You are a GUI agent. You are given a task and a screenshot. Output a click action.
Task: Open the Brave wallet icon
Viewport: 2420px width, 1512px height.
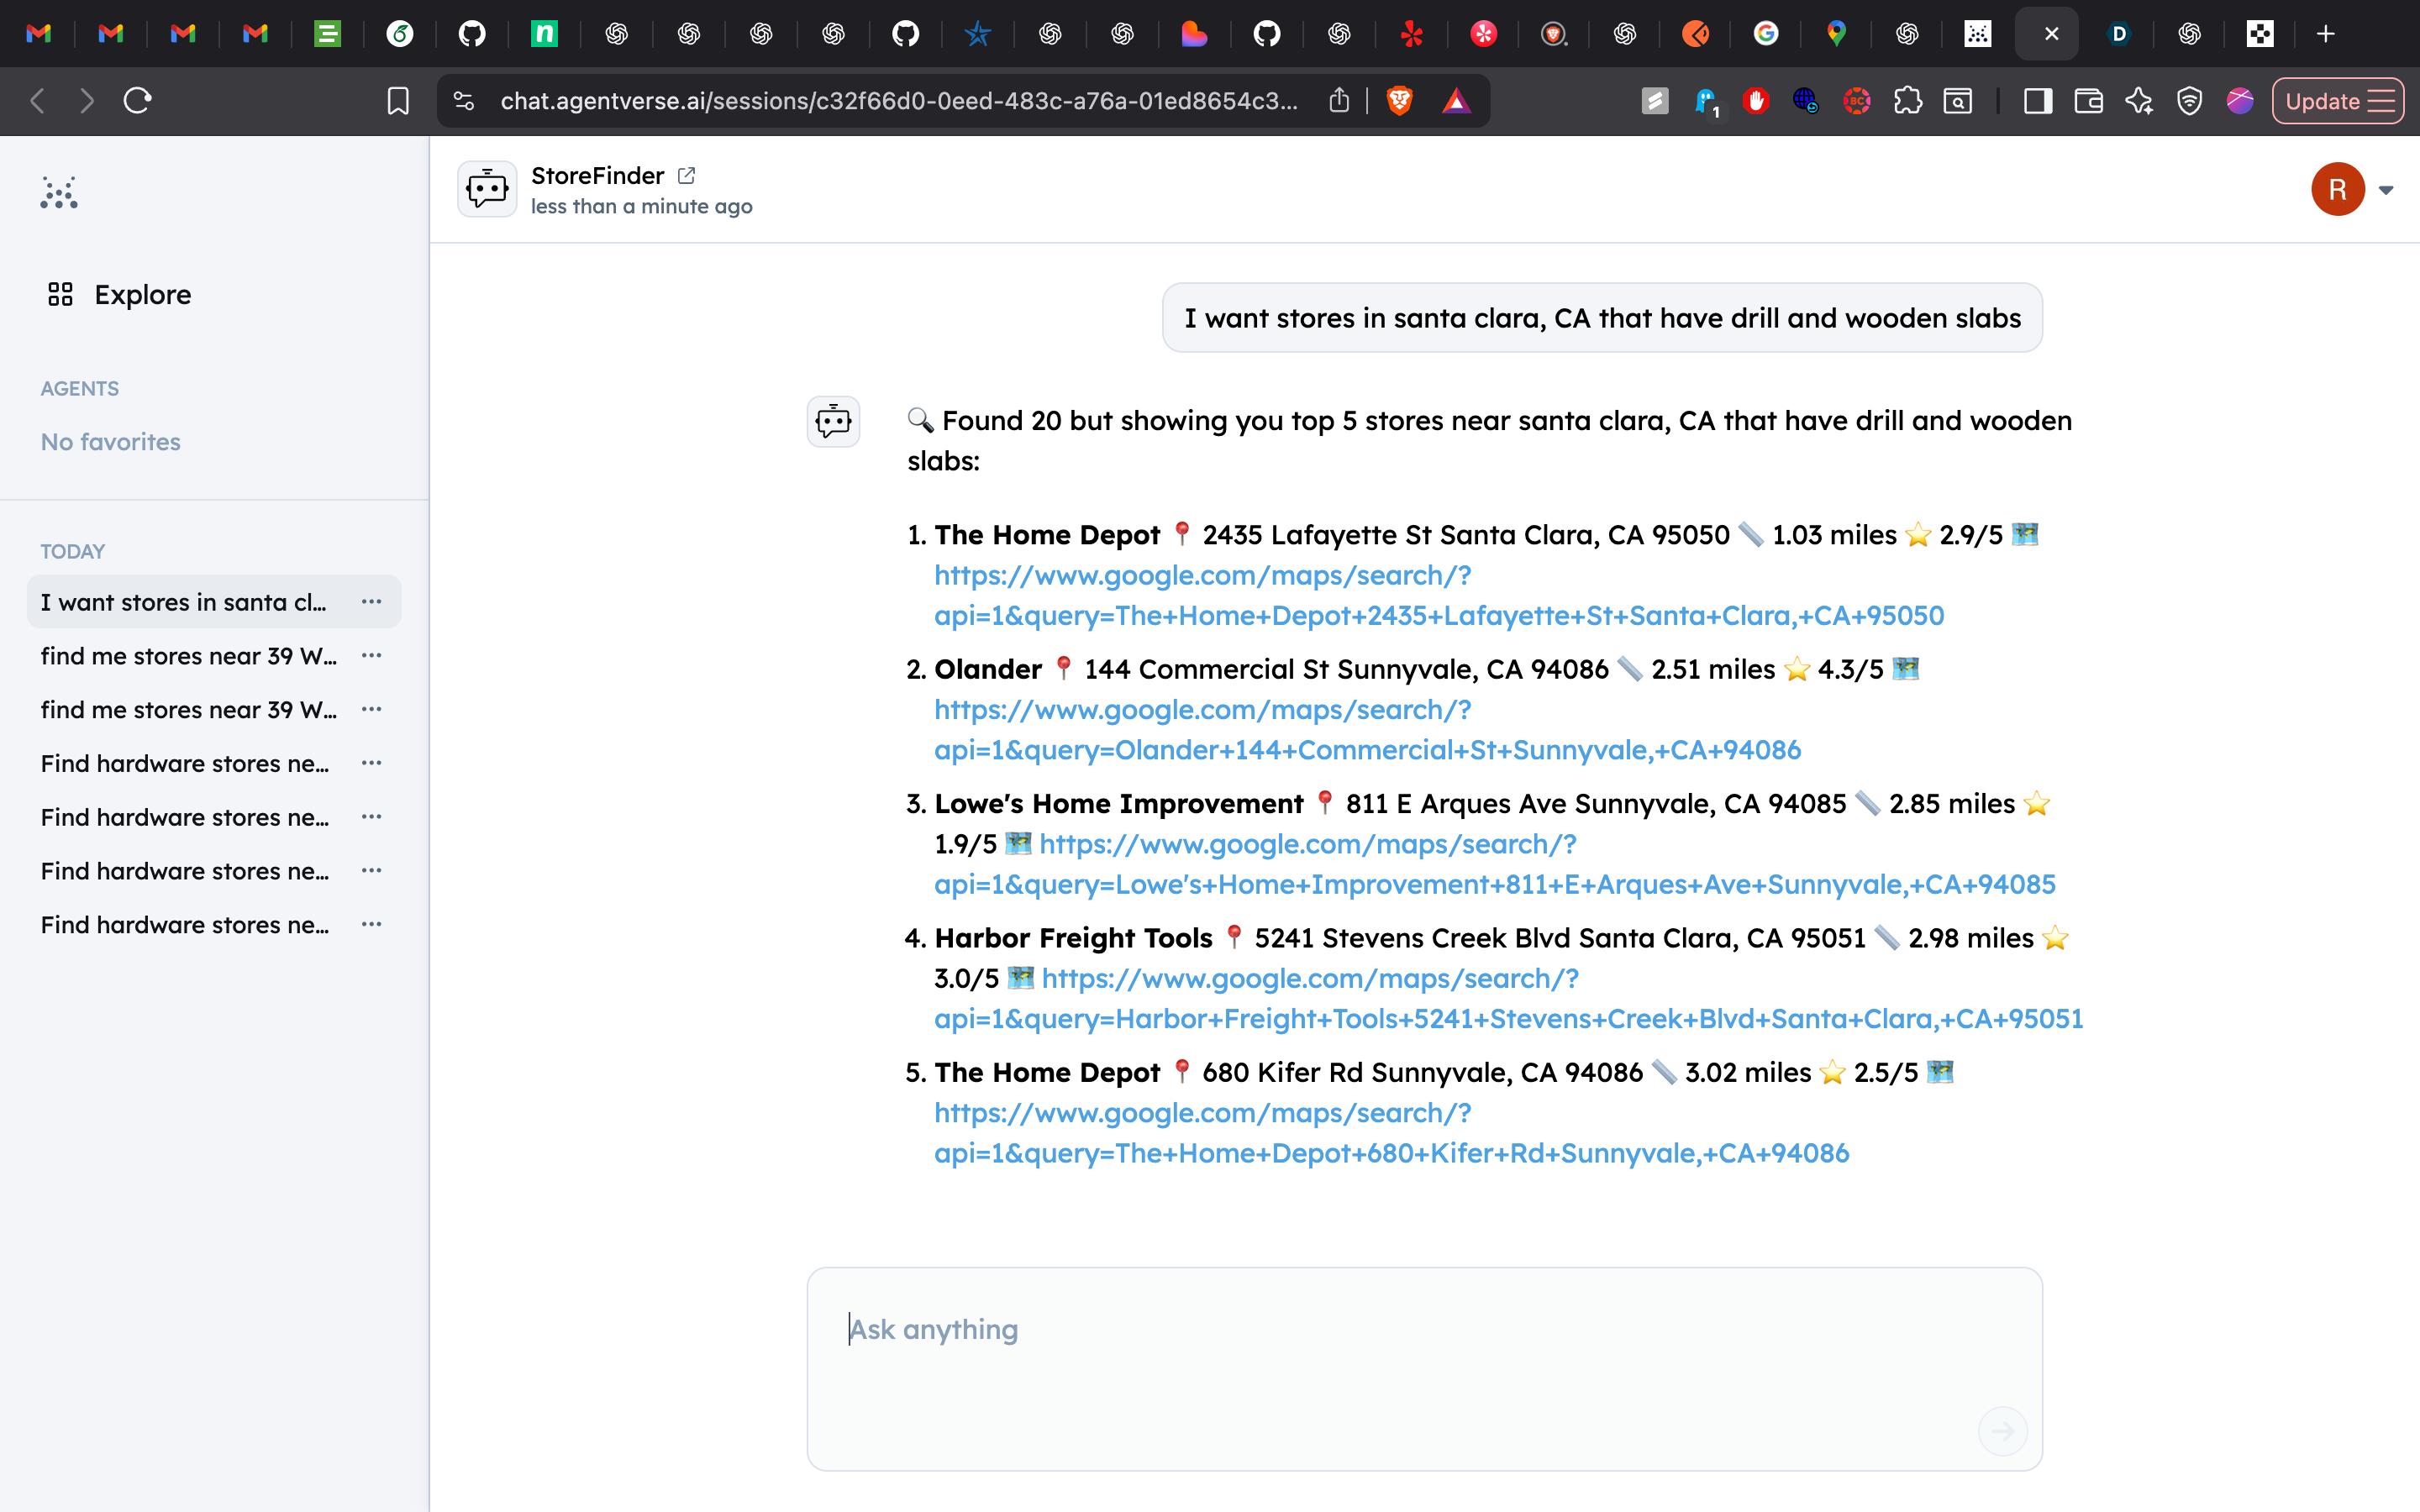pyautogui.click(x=2088, y=101)
